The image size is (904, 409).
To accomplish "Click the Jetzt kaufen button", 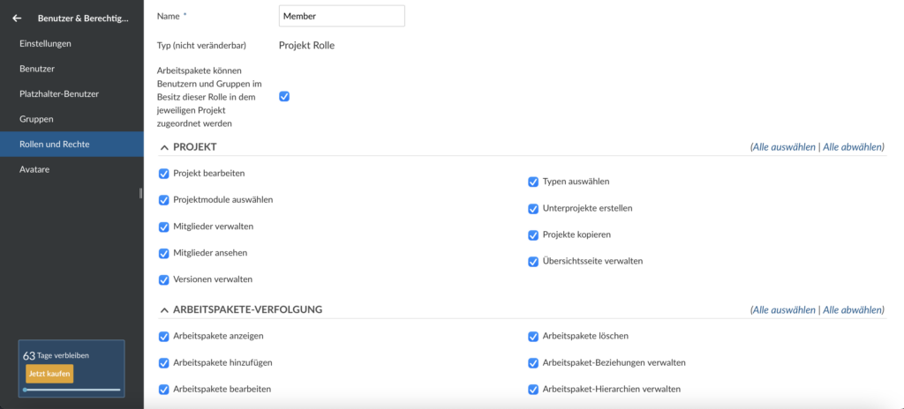I will click(x=49, y=374).
